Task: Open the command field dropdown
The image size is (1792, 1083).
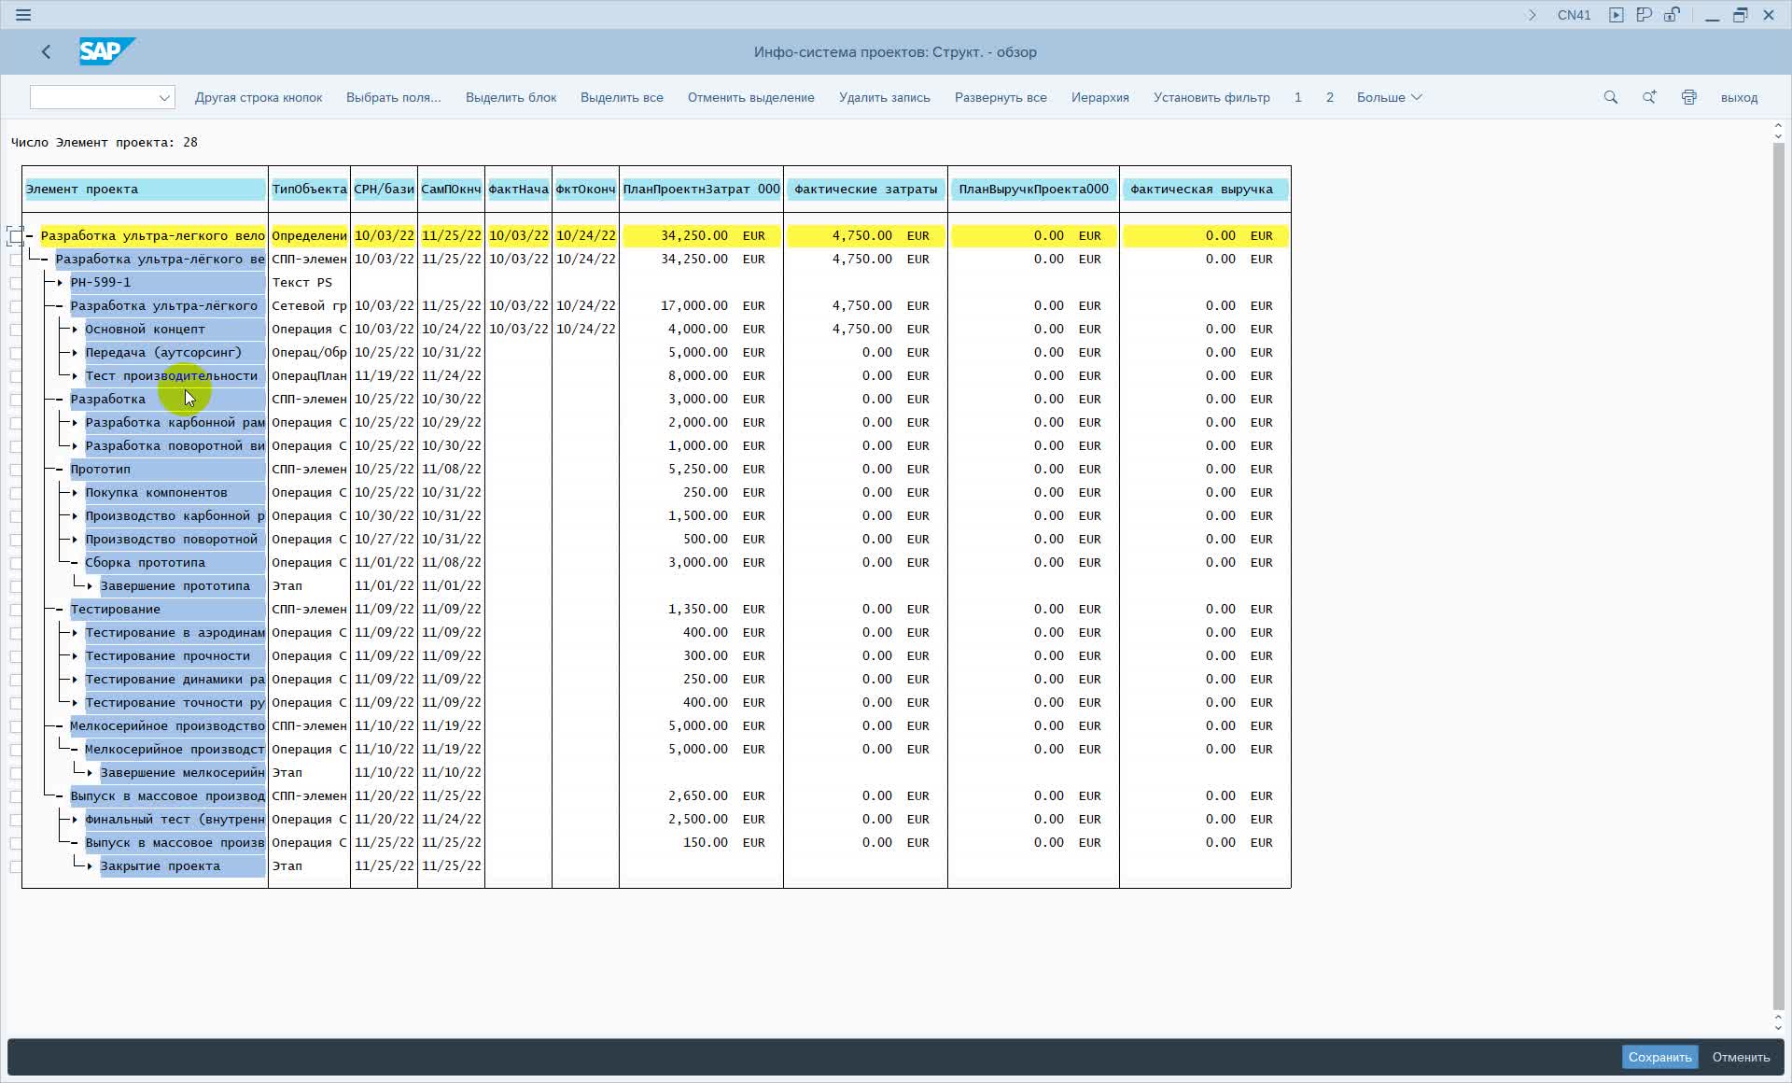Action: tap(164, 97)
